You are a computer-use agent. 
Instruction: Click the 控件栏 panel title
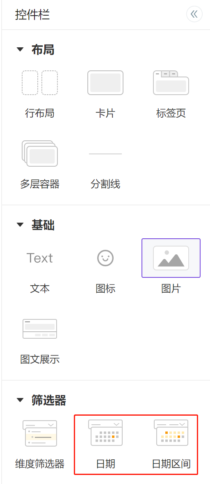point(32,14)
